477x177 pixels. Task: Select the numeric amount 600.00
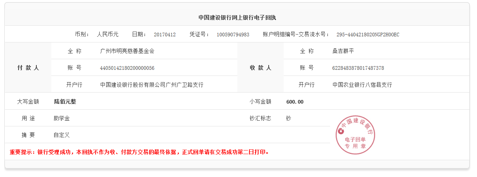295,102
